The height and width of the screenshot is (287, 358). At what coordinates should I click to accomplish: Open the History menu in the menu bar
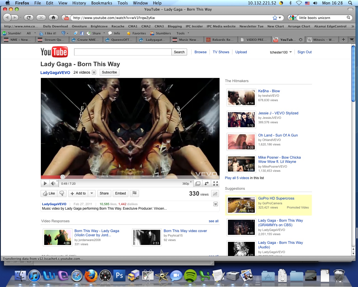[x=79, y=3]
